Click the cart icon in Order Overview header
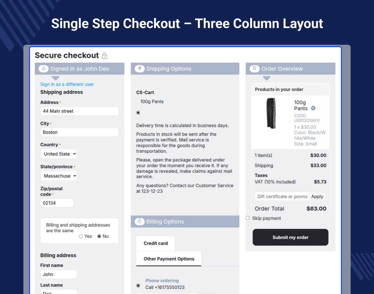 click(x=254, y=69)
